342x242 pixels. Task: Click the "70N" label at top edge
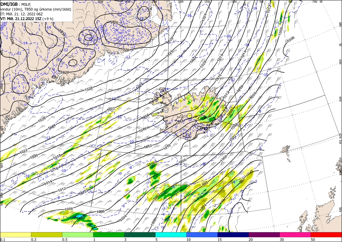(x=315, y=2)
